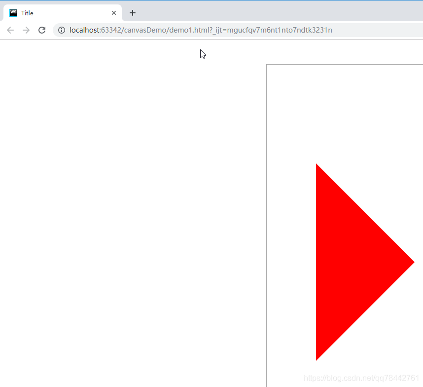Screen dimensions: 423x387
Task: Click the lock-style info badge in the address bar
Action: point(62,30)
